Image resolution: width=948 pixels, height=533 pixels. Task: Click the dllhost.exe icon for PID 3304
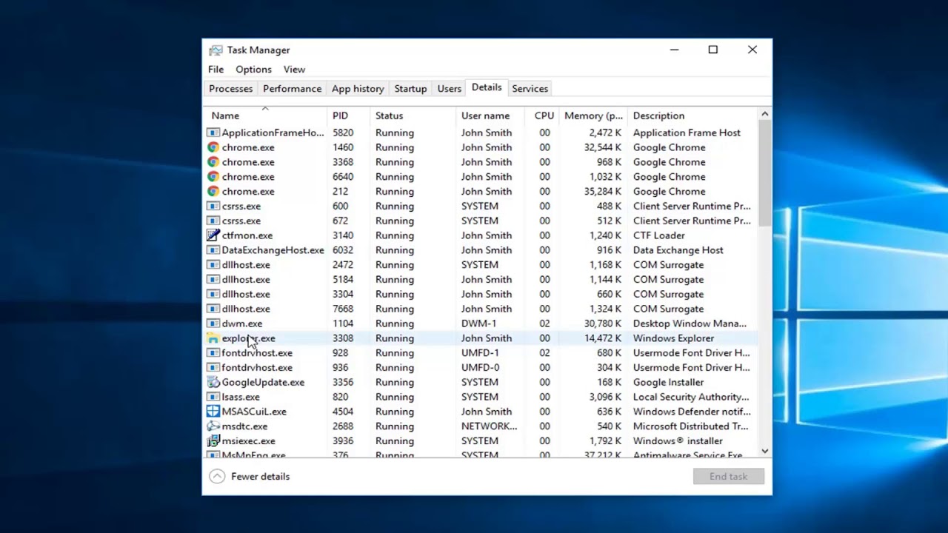tap(213, 294)
